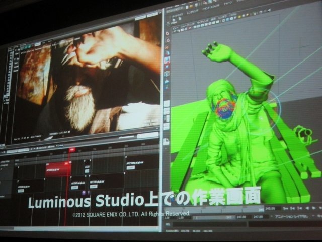Click Go to Start of playback range
The width and height of the screenshot is (322, 242).
pos(286,208)
